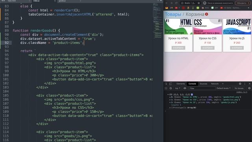
Task: Click line number 92 in gutter
Action: click(6, 43)
